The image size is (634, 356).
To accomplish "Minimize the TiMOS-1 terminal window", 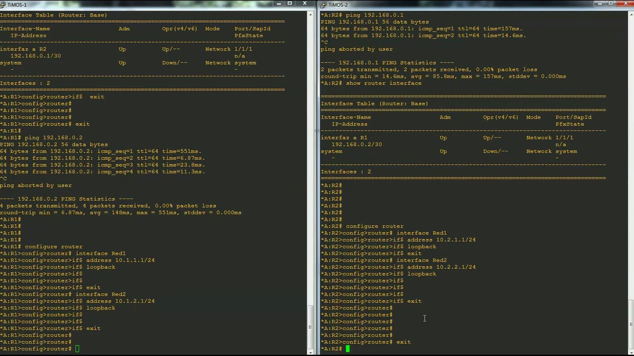I will (x=278, y=4).
